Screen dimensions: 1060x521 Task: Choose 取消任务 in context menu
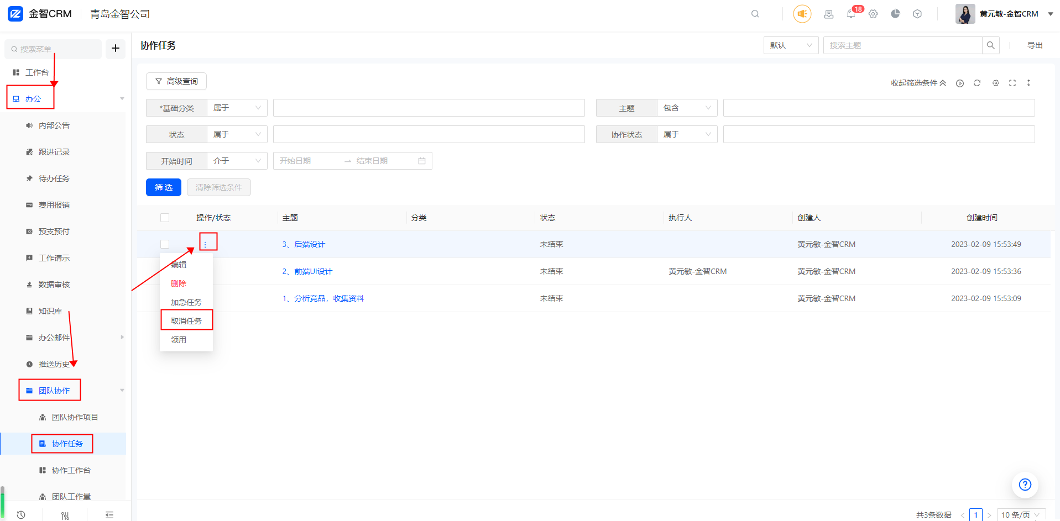[x=186, y=321]
